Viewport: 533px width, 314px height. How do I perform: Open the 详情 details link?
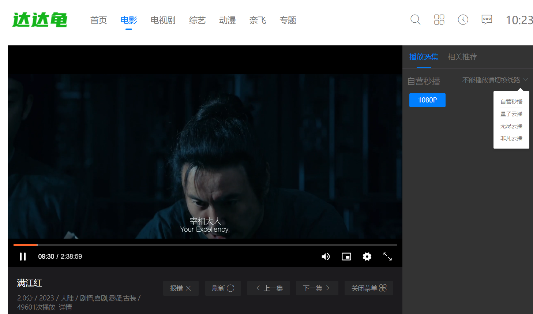click(x=65, y=307)
